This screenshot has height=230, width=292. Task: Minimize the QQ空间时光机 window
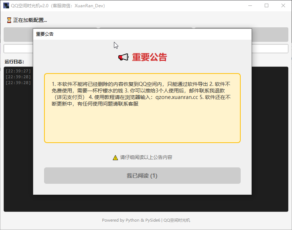click(x=250, y=5)
